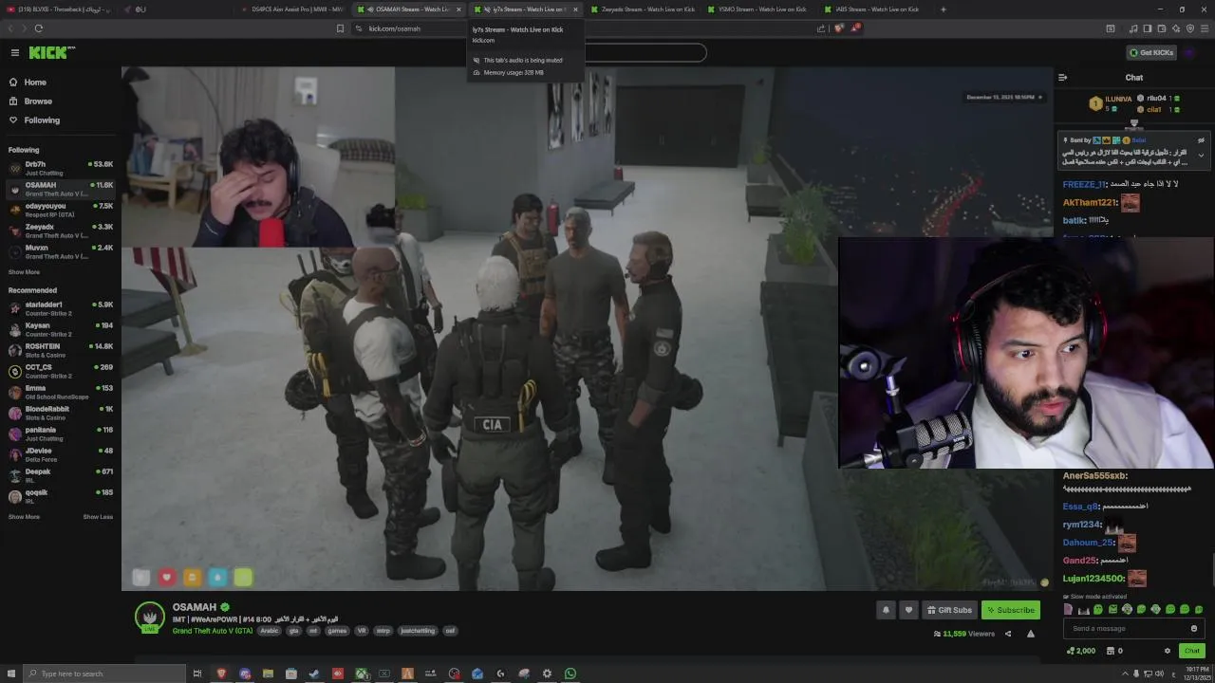The width and height of the screenshot is (1215, 683).
Task: Open ROSHTEIN recommended channel
Action: (61, 350)
